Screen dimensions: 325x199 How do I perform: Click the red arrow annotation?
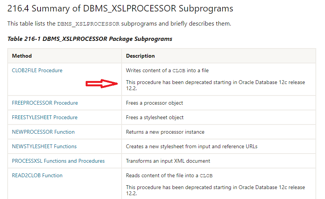click(x=101, y=84)
